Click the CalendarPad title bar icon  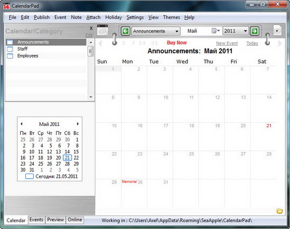click(x=6, y=6)
